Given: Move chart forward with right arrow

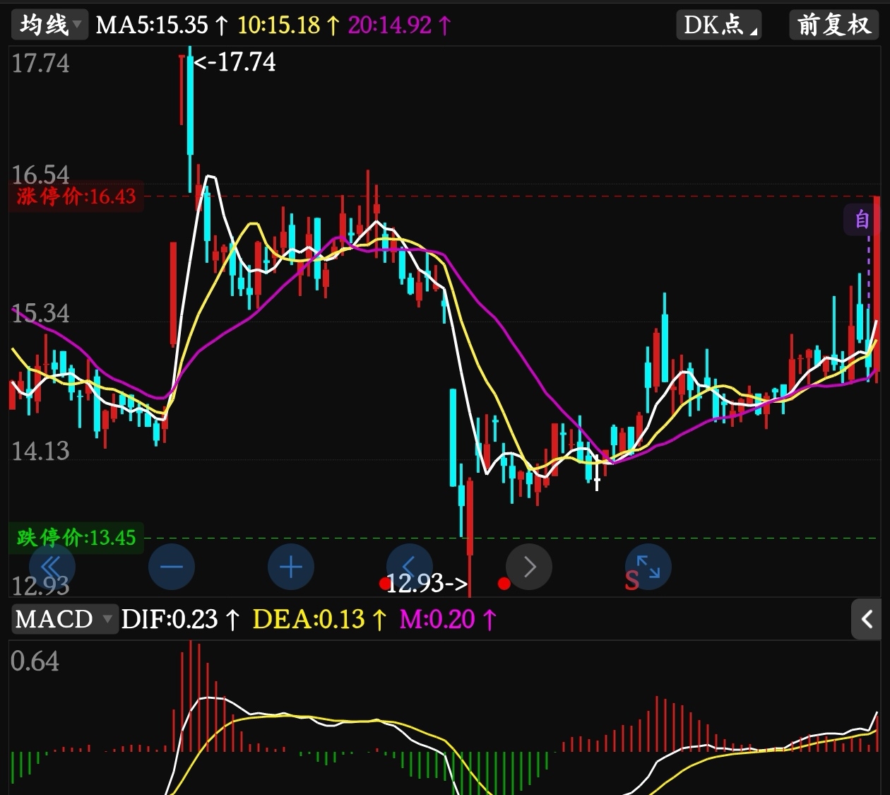Looking at the screenshot, I should [x=529, y=567].
